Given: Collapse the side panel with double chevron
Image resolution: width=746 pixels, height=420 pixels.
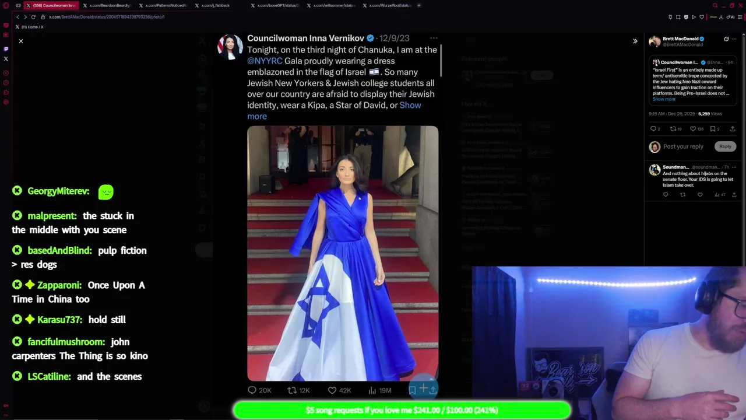Looking at the screenshot, I should (x=635, y=41).
